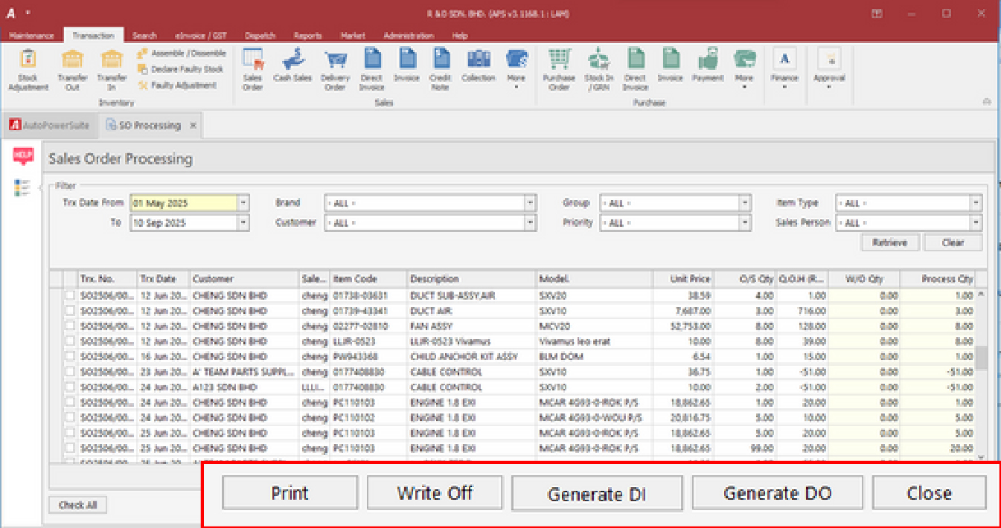Viewport: 1001px width, 528px height.
Task: Switch to the Reports ribbon tab
Action: (307, 36)
